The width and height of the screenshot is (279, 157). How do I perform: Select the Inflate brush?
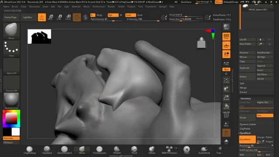tap(152, 150)
